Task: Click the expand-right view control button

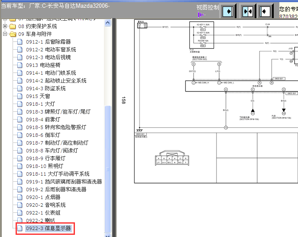Action: 228,11
